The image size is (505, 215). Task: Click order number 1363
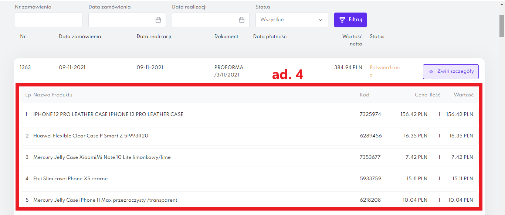(26, 68)
